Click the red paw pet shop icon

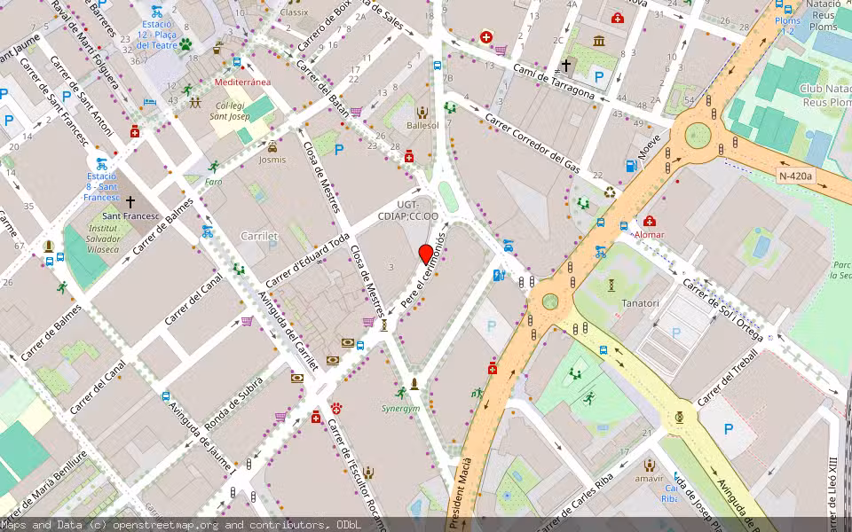pyautogui.click(x=336, y=408)
